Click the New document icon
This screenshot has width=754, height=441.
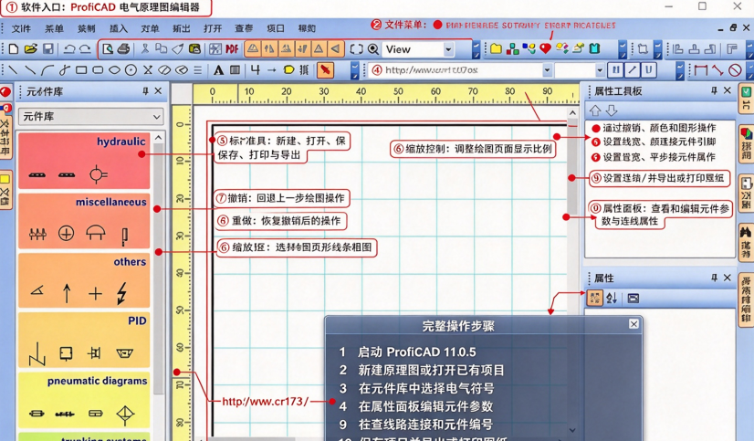click(x=14, y=49)
